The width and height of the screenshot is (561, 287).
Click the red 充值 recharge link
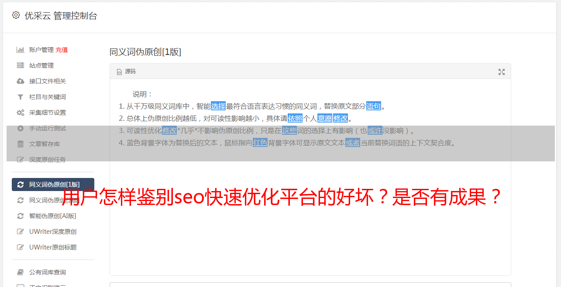tap(62, 50)
